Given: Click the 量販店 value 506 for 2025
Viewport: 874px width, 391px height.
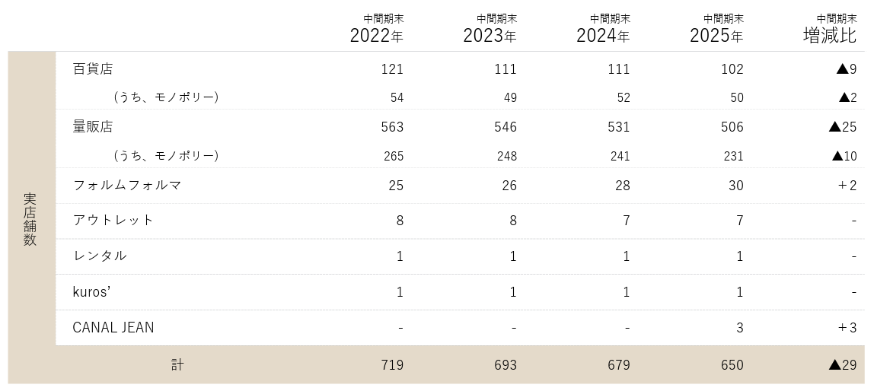Looking at the screenshot, I should click(732, 127).
